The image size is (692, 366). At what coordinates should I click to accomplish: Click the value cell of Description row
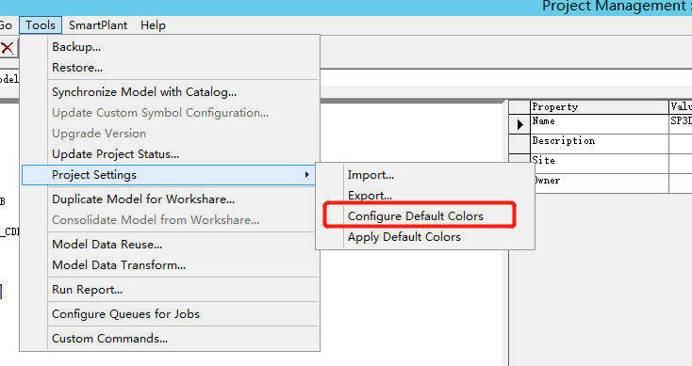pyautogui.click(x=681, y=144)
